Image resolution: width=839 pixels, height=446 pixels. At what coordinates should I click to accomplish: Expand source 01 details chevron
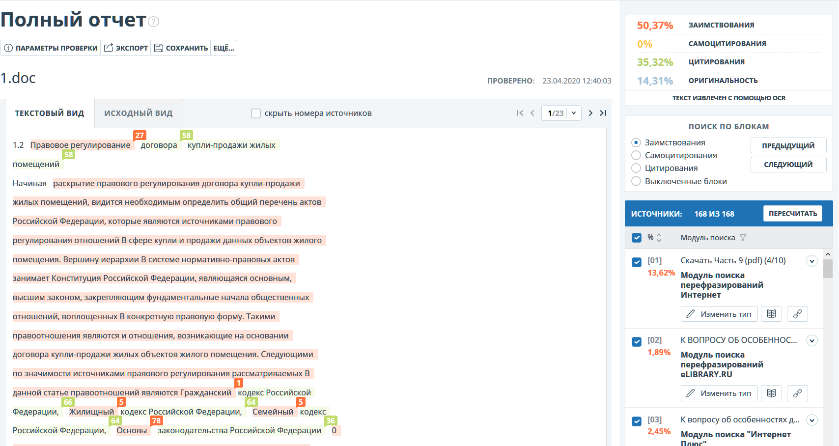(812, 261)
